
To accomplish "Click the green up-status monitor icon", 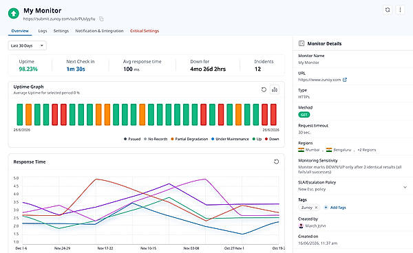I will (x=14, y=14).
